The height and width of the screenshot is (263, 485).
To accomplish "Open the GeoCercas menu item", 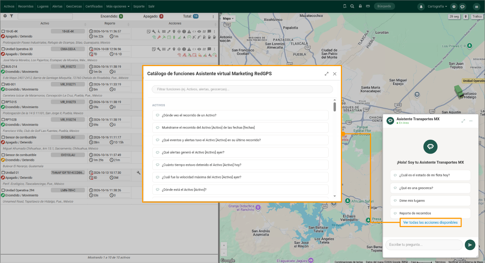I will 74,6.
